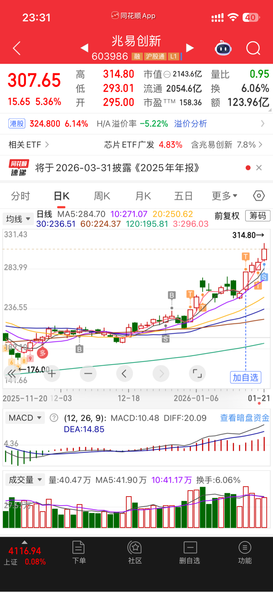273x592 pixels.
Task: Open the 2025年年报 disclosure notice
Action: click(x=117, y=168)
